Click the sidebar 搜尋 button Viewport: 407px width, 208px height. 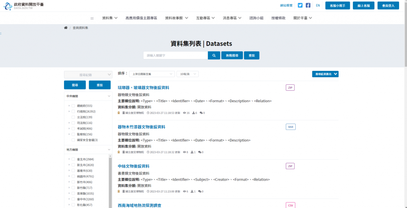[75, 85]
